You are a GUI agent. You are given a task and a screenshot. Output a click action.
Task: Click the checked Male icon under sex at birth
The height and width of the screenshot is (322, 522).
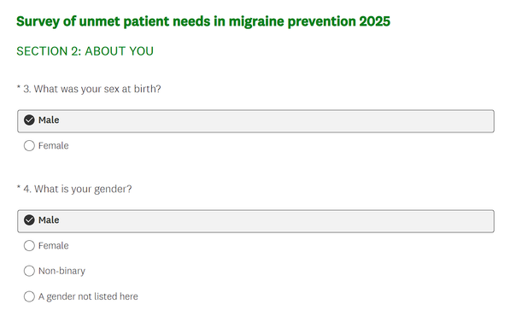click(x=29, y=120)
